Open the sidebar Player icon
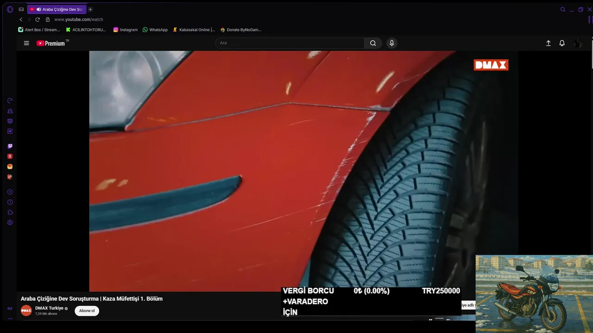Screen dimensions: 593x333 pos(10,192)
